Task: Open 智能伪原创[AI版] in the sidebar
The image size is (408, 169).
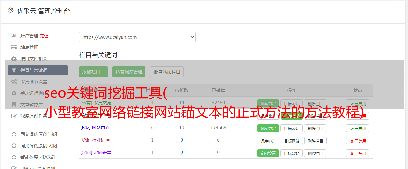Action: click(38, 157)
